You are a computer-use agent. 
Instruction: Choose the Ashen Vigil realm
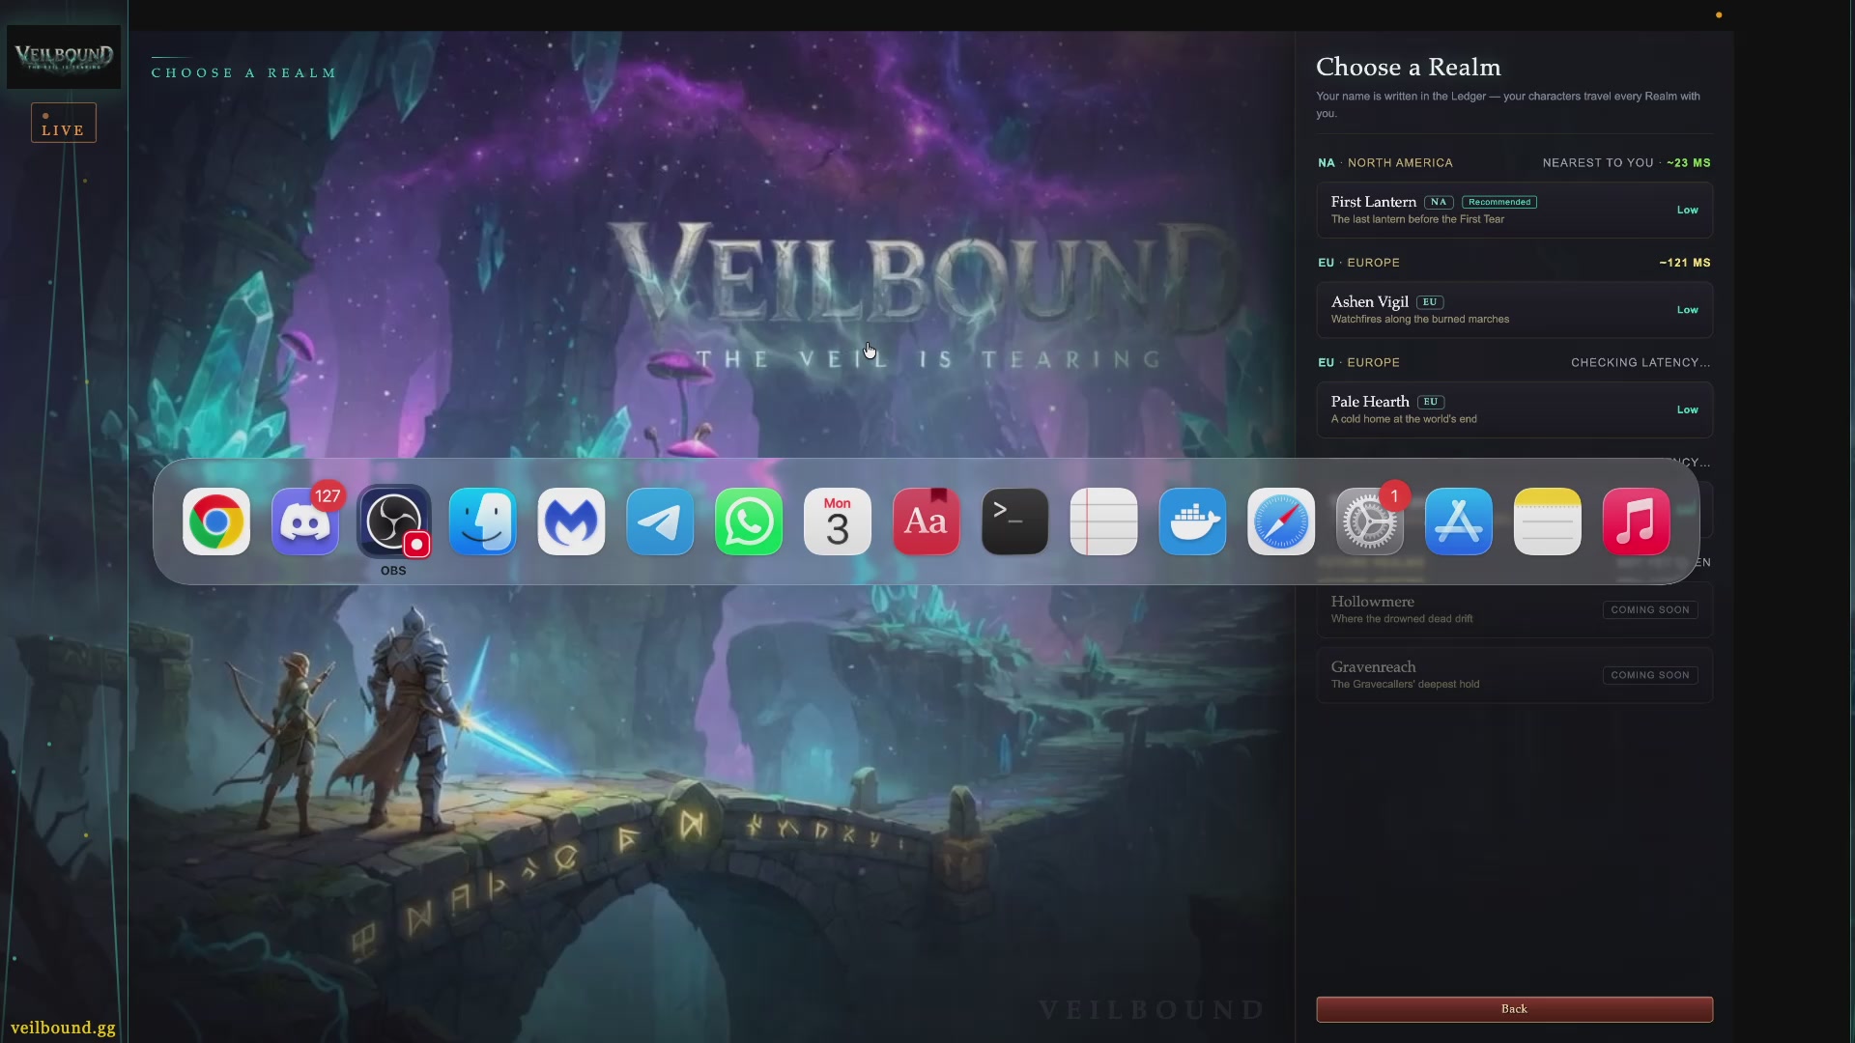click(x=1514, y=310)
